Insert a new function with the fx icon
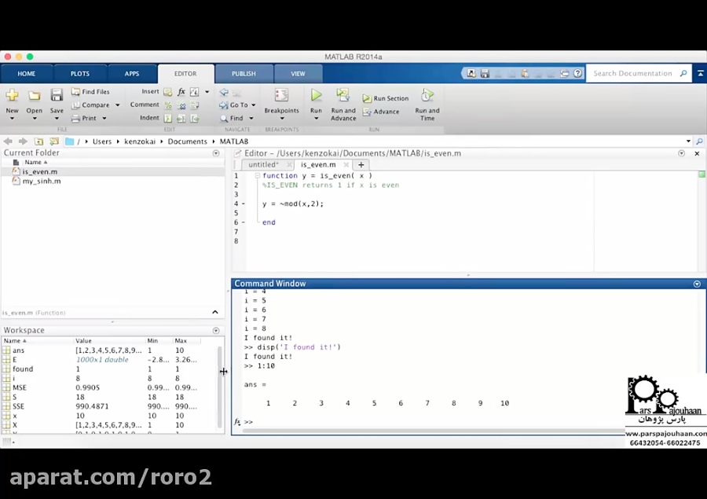Viewport: 707px width, 499px height. (182, 92)
